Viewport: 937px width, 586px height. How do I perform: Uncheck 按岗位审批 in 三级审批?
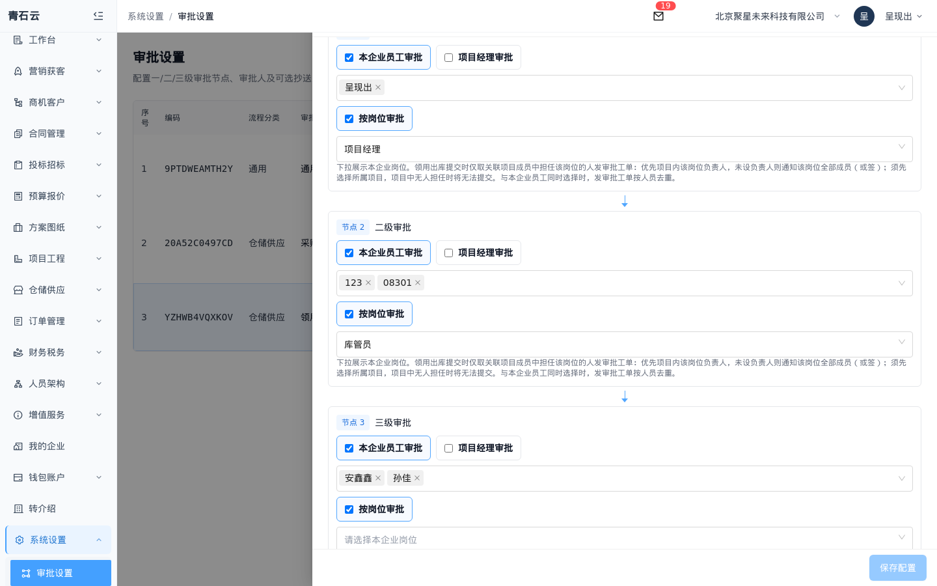pyautogui.click(x=349, y=509)
